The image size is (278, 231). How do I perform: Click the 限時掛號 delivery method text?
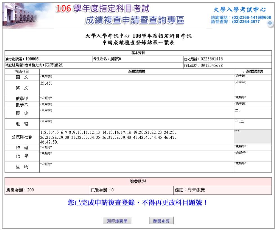click(54, 65)
